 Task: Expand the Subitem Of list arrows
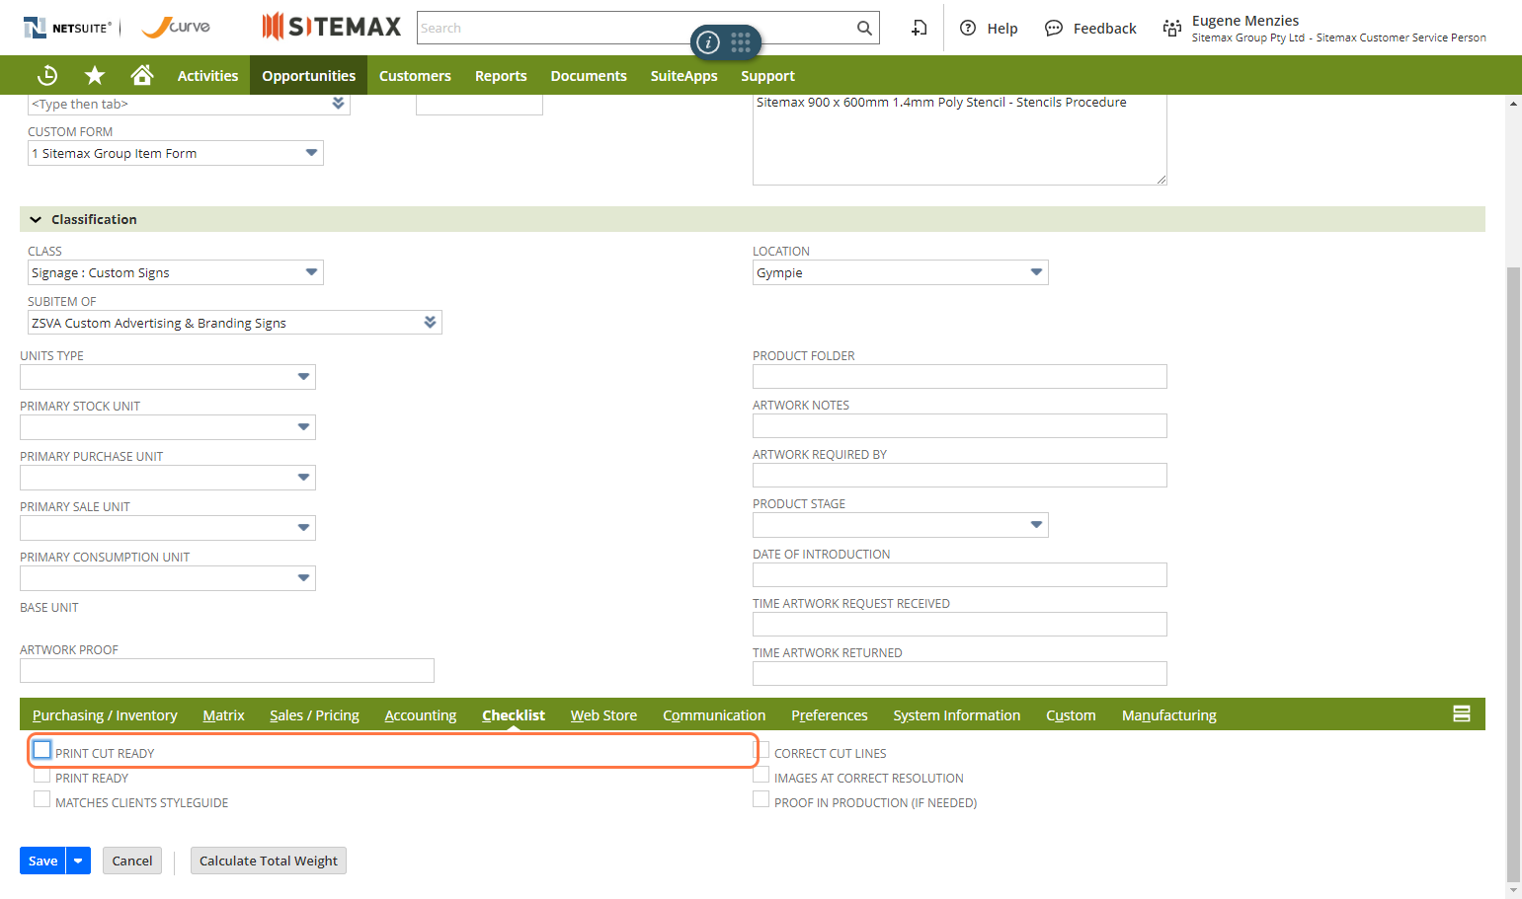430,323
